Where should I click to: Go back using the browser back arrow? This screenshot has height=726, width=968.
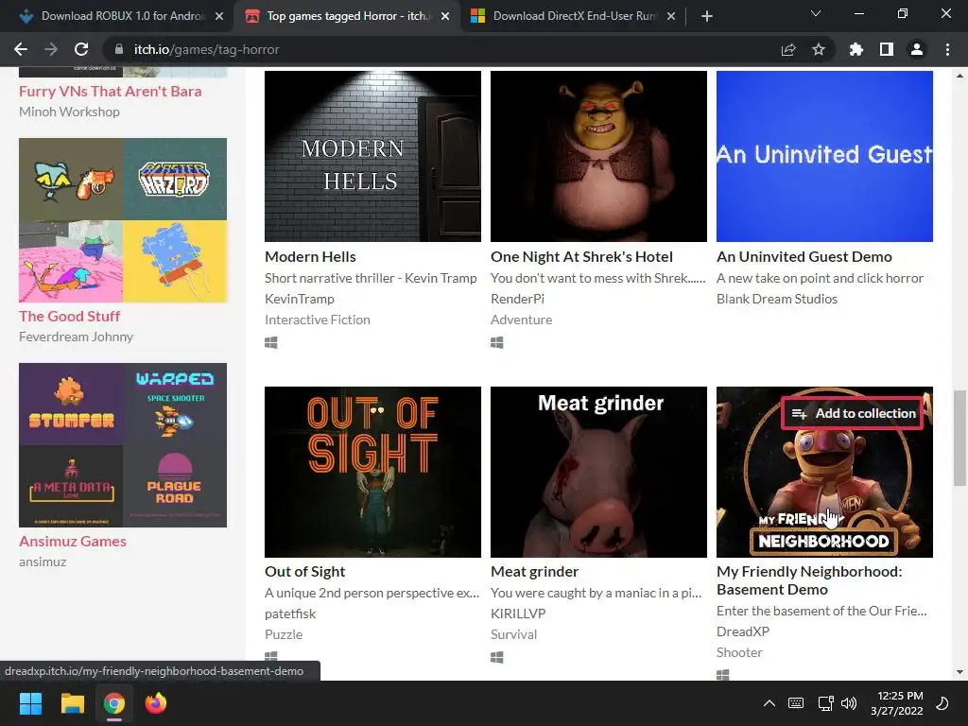21,49
